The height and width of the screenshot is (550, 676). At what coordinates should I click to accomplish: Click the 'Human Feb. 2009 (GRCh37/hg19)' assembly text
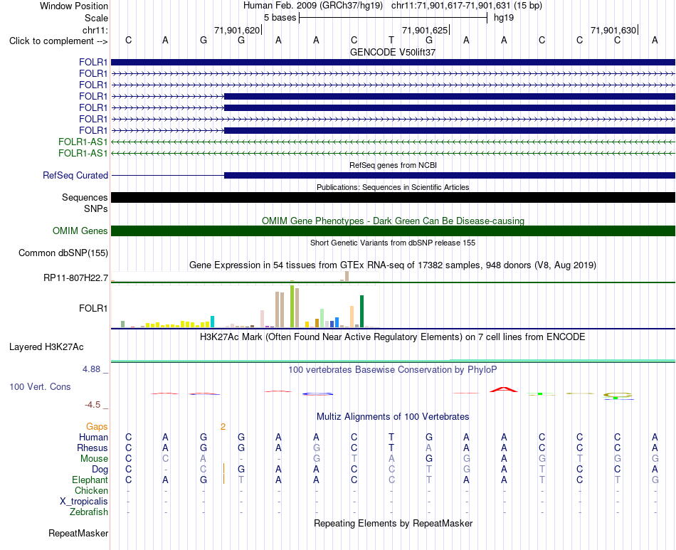click(x=313, y=6)
